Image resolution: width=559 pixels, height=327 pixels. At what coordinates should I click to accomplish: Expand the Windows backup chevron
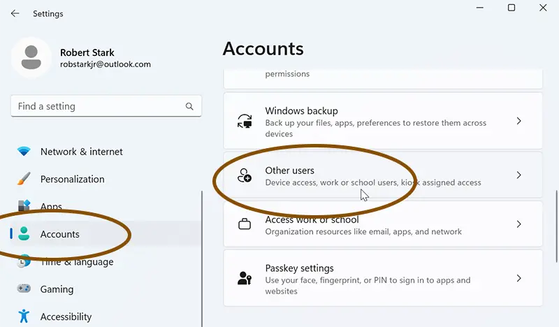pos(519,121)
